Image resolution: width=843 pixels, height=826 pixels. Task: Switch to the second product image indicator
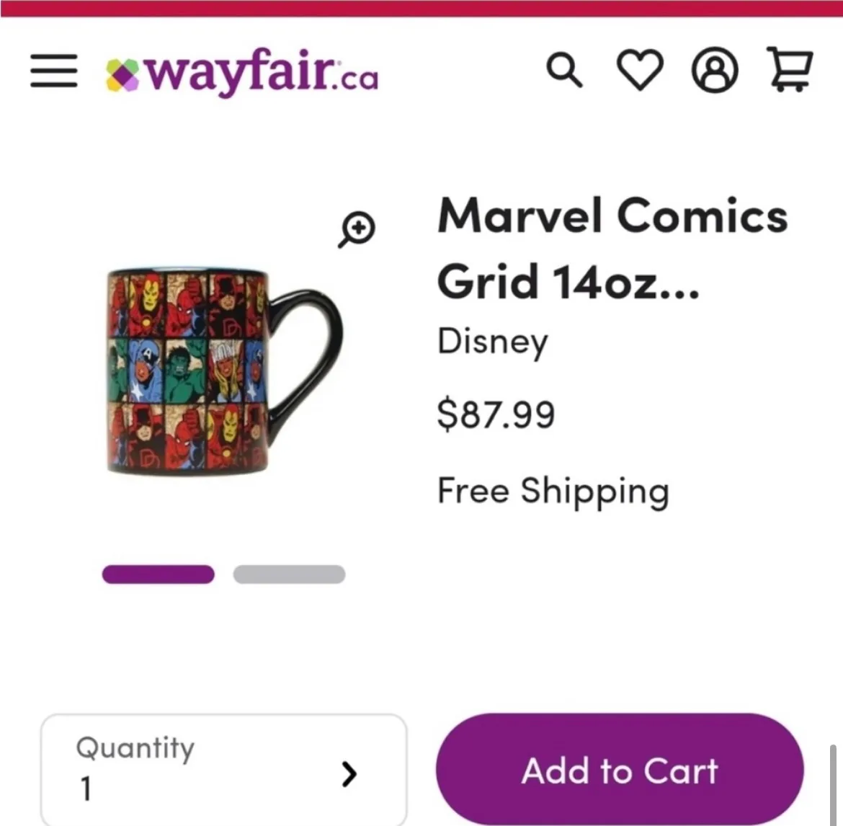coord(288,574)
